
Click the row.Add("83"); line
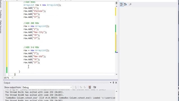(32, 14)
